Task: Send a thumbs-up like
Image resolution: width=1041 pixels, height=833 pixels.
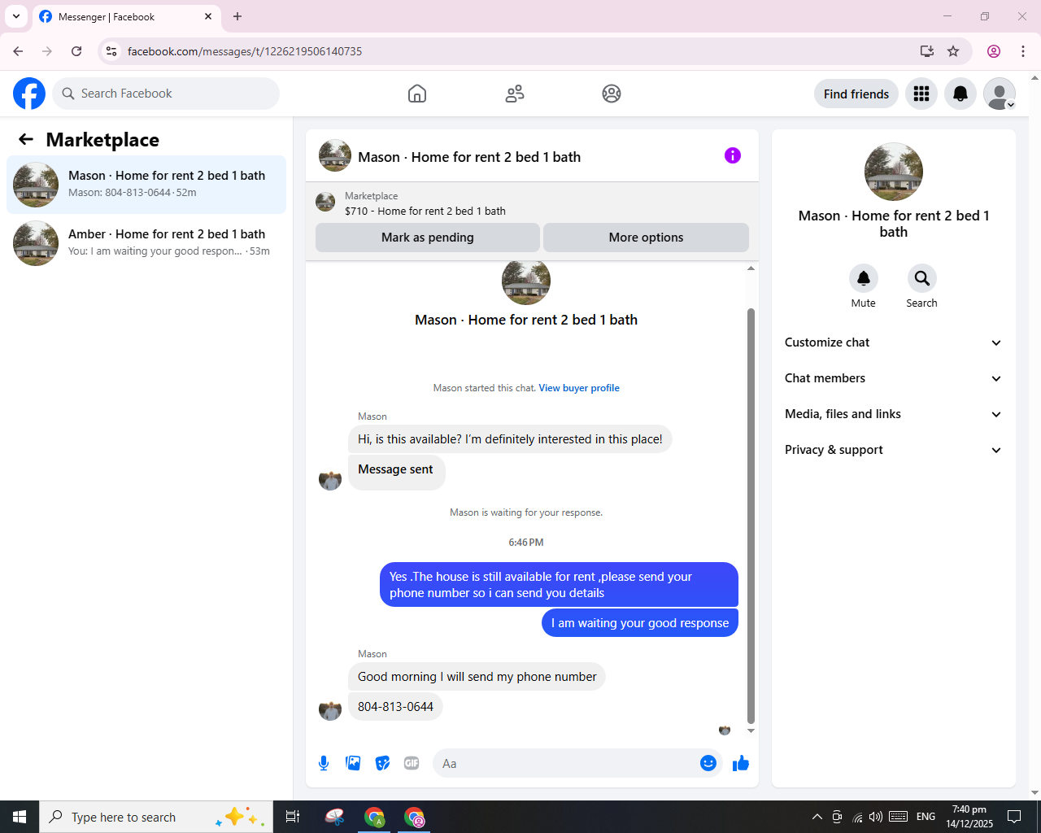Action: [x=741, y=763]
